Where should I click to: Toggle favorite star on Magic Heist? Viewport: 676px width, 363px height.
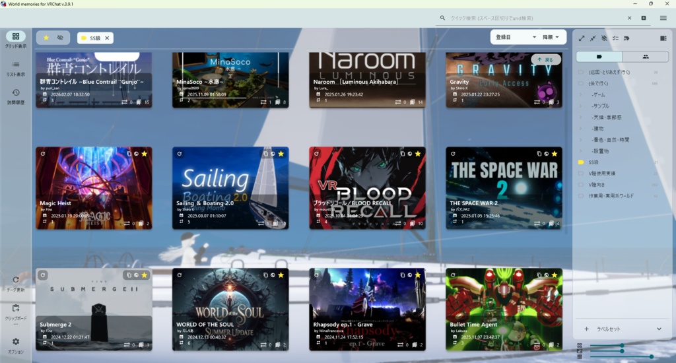coord(145,154)
